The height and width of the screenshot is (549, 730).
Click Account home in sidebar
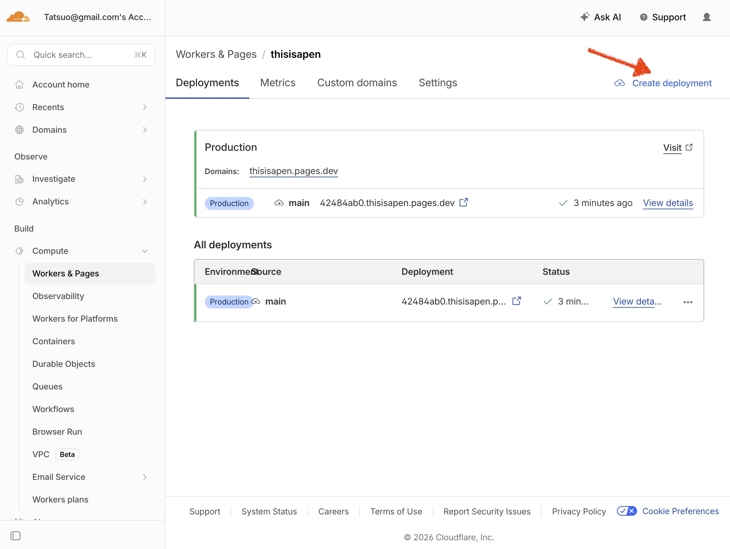(x=61, y=85)
